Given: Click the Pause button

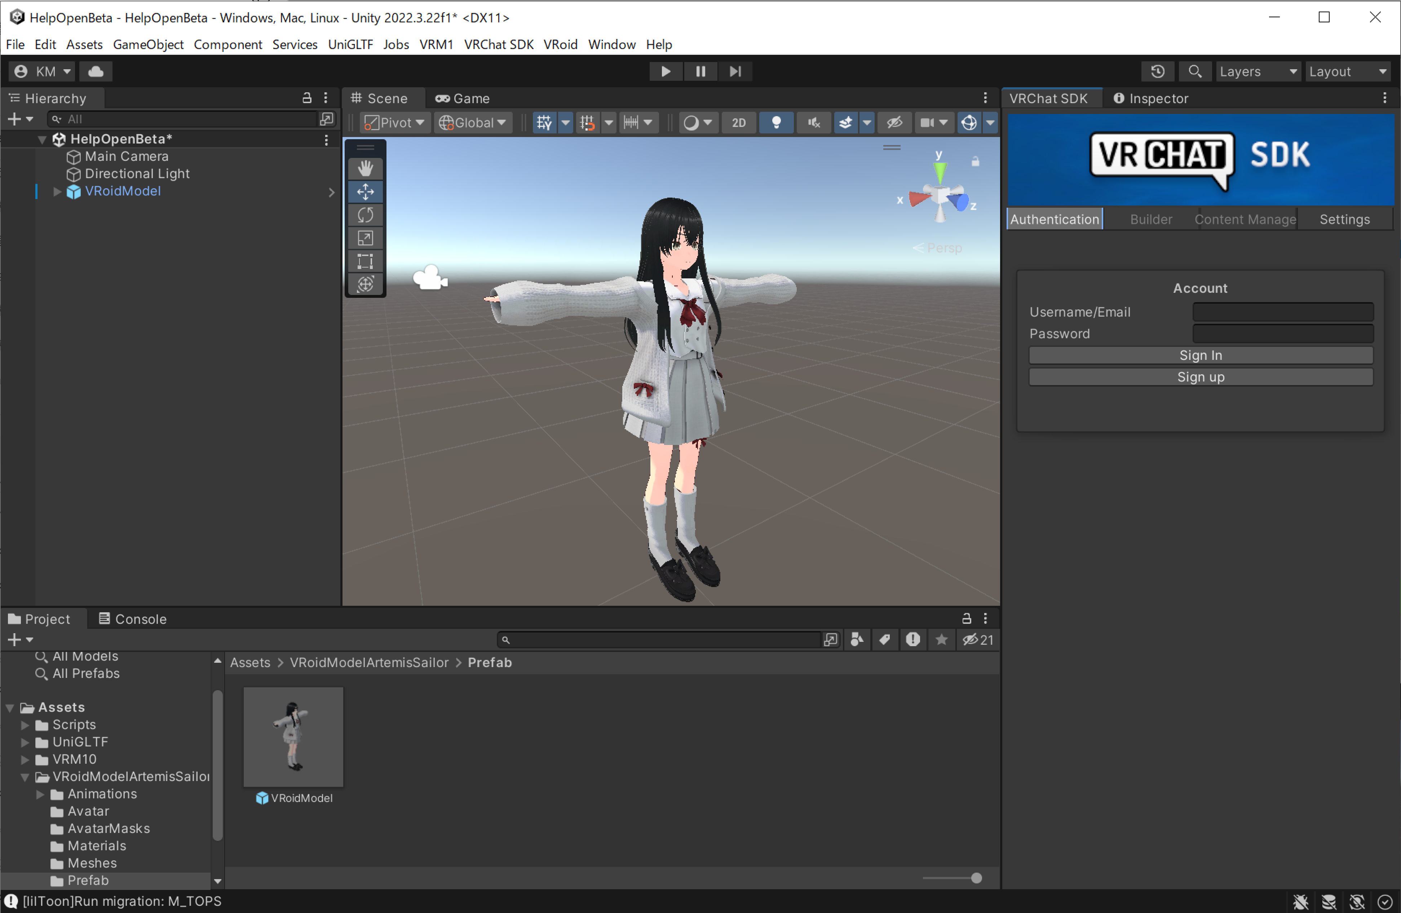Looking at the screenshot, I should point(700,71).
